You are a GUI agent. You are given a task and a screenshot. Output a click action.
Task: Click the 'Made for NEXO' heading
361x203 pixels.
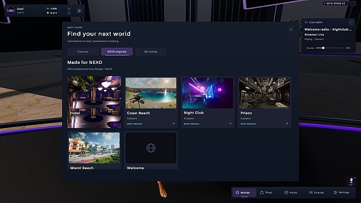pyautogui.click(x=85, y=62)
